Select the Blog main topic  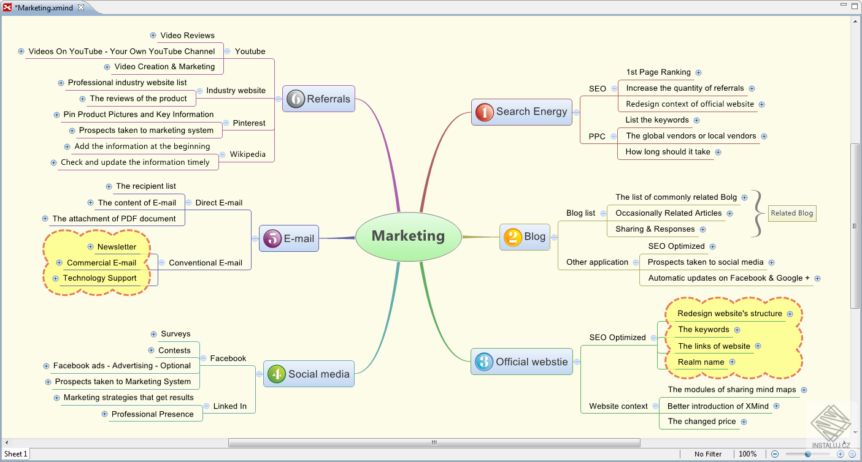tap(525, 237)
